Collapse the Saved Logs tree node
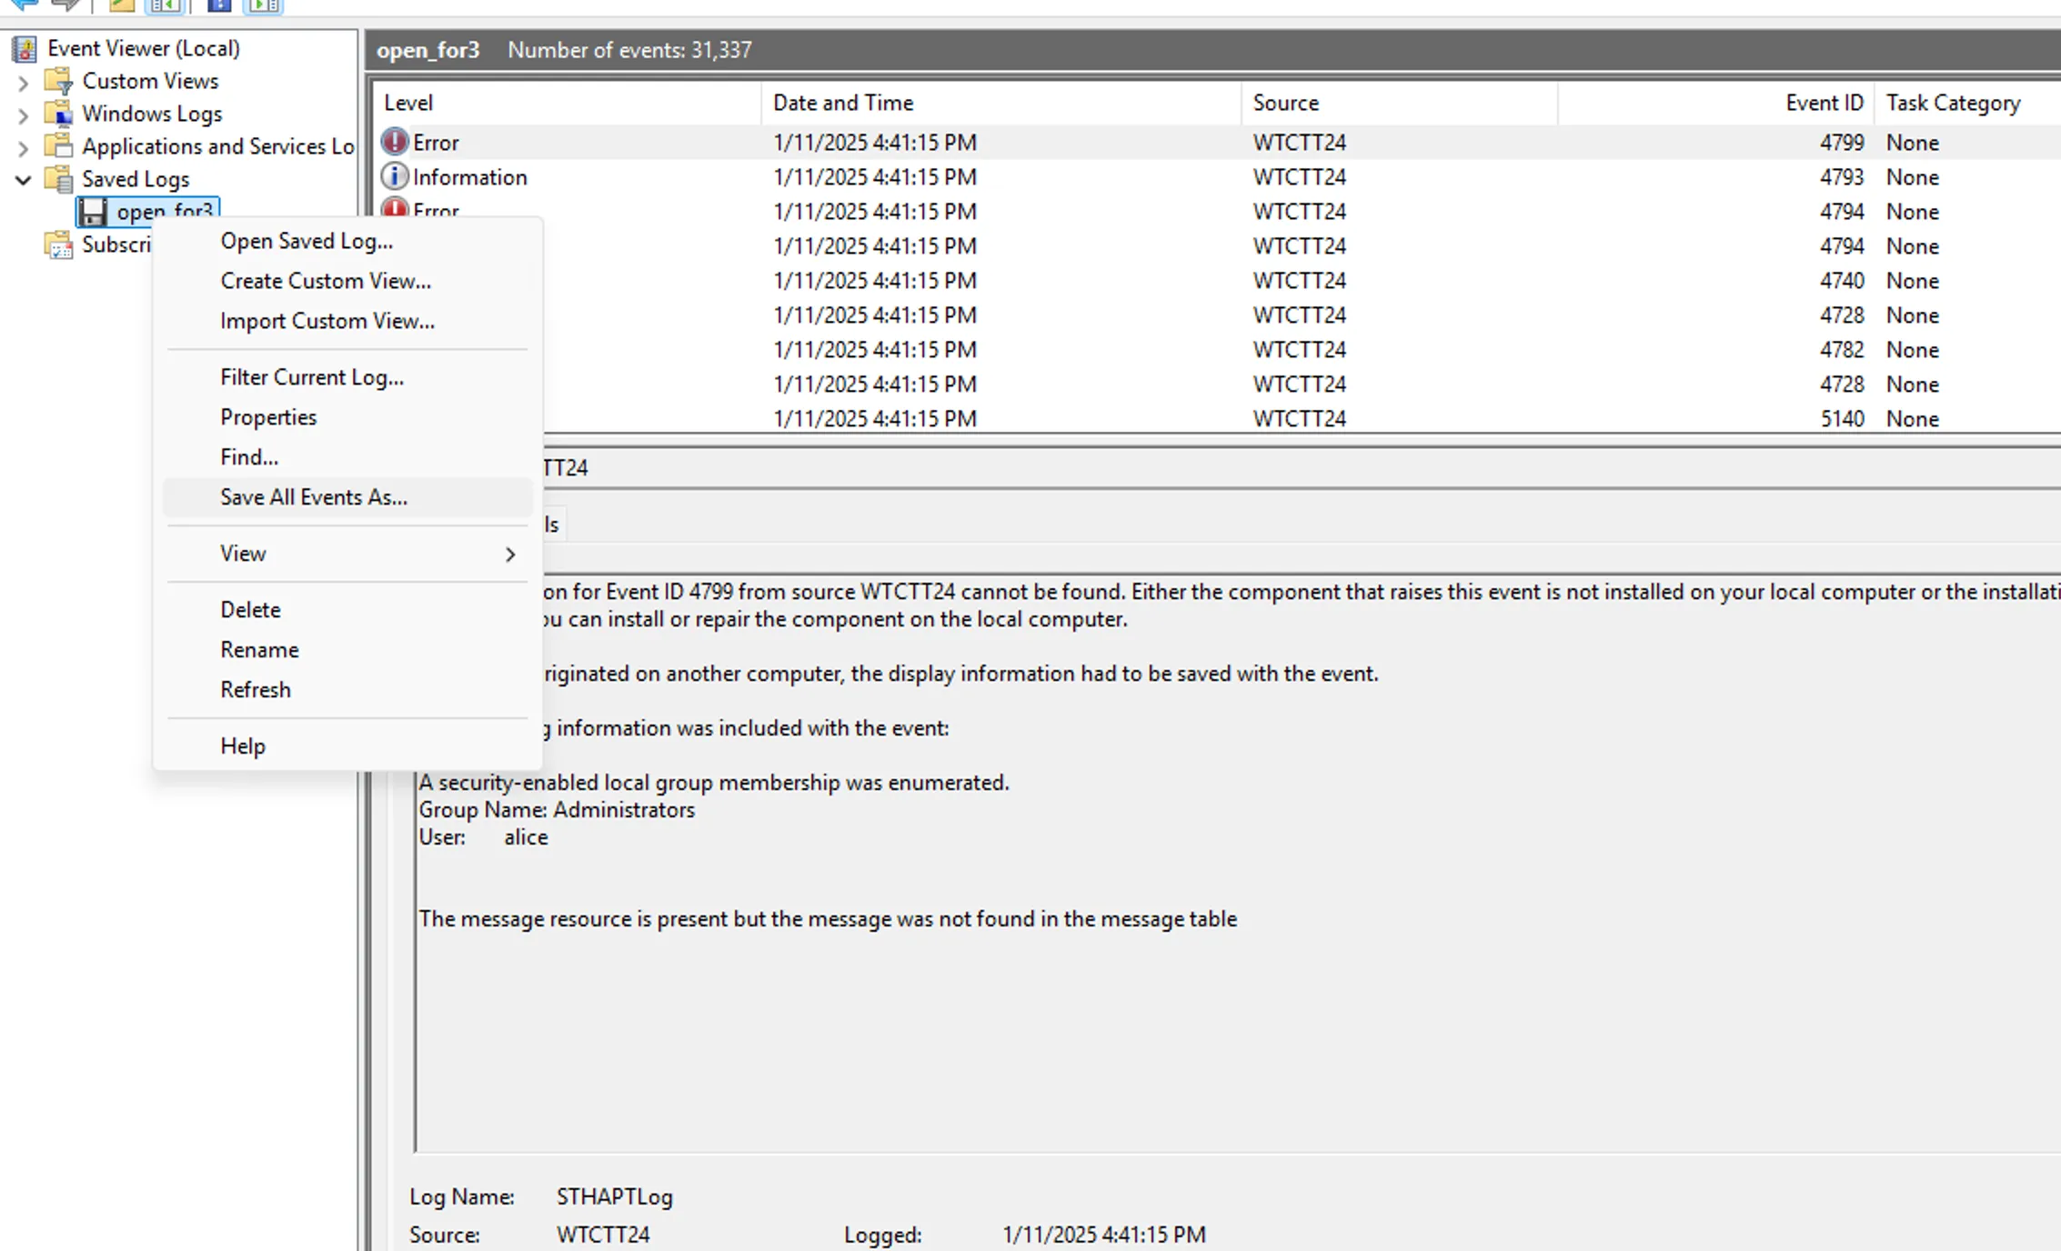This screenshot has width=2061, height=1251. point(24,180)
